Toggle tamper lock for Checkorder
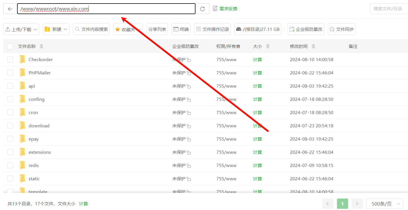This screenshot has height=210, width=408. (189, 60)
